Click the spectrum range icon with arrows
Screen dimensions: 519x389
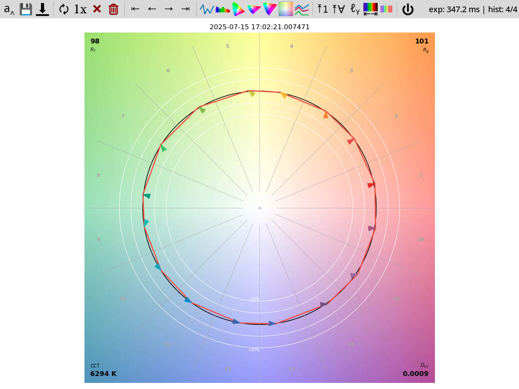point(370,9)
